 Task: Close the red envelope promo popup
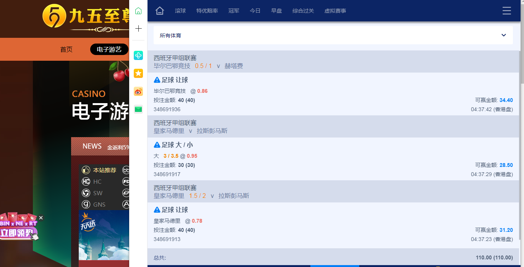pyautogui.click(x=41, y=218)
